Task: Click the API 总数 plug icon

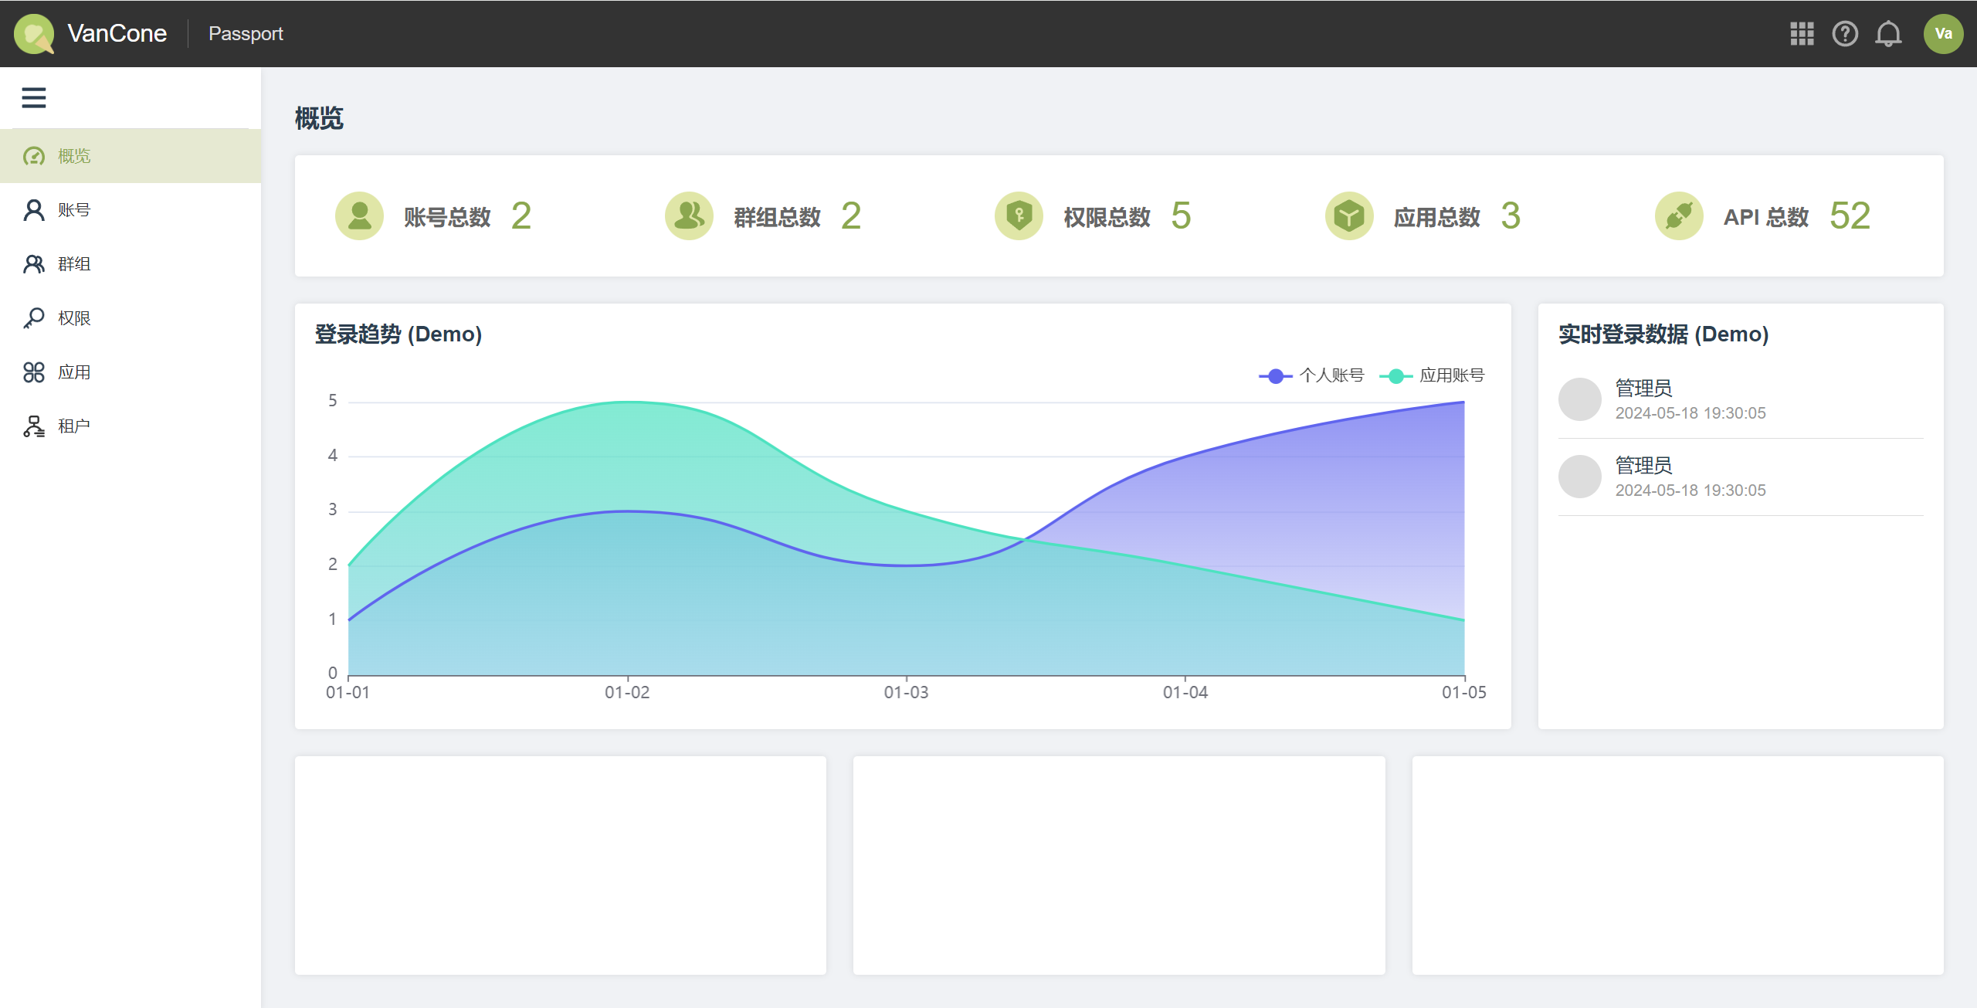Action: point(1679,216)
